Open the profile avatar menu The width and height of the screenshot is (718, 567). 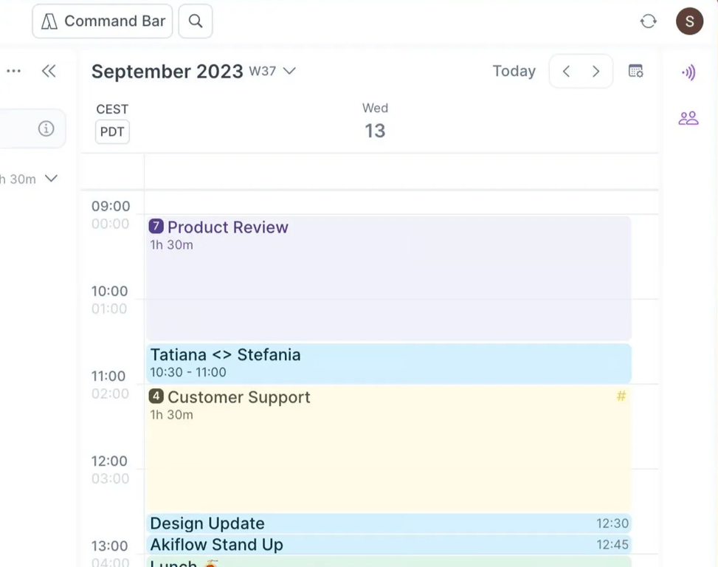(x=689, y=21)
